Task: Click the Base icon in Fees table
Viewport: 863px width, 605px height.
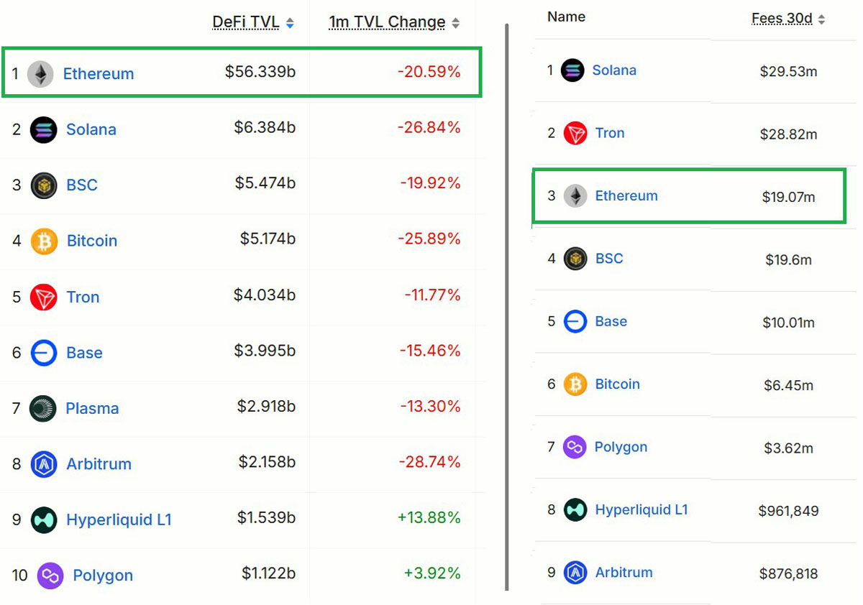Action: 575,322
